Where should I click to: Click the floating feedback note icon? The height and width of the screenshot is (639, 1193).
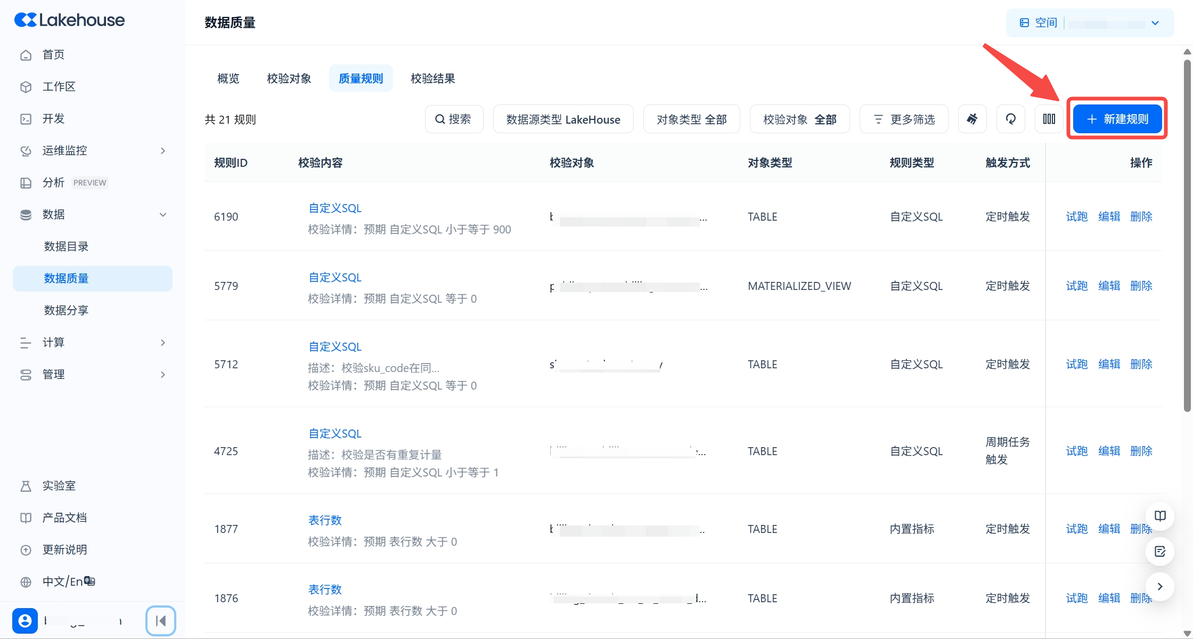coord(1160,551)
